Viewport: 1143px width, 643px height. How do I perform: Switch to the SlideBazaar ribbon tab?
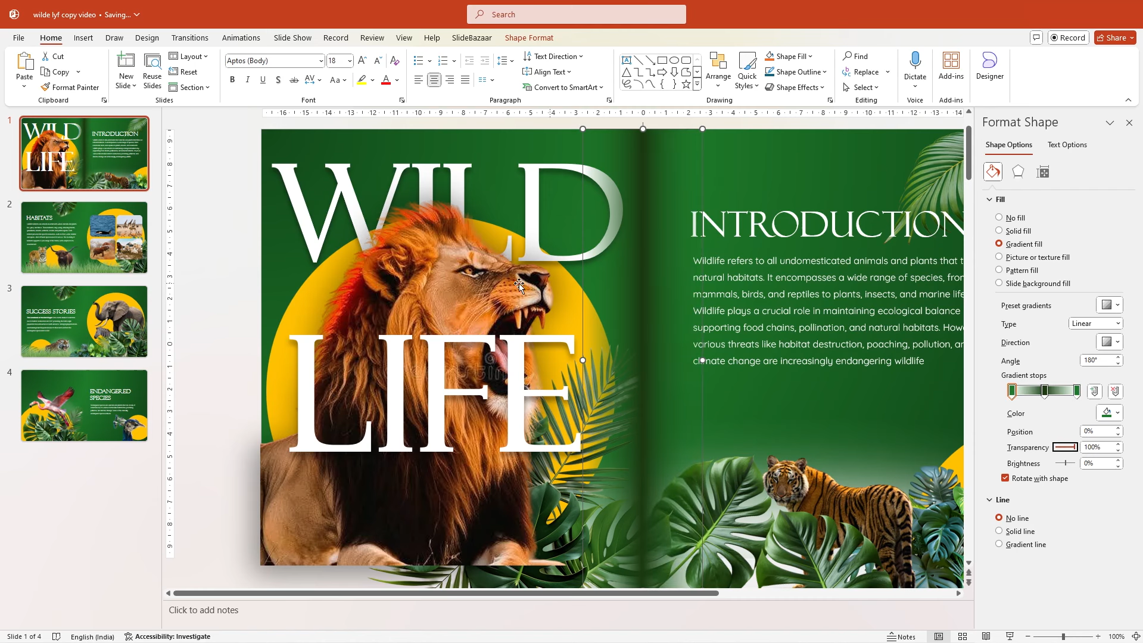point(471,38)
